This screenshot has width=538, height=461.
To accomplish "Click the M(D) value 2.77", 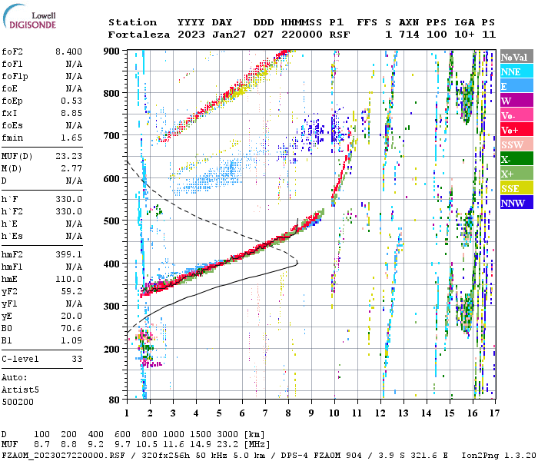I will [71, 169].
